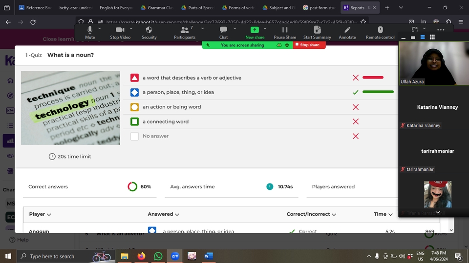The width and height of the screenshot is (469, 263).
Task: Open the Zoom Chat panel
Action: 223,33
